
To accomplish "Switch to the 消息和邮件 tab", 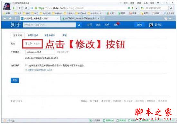I will tap(50, 36).
